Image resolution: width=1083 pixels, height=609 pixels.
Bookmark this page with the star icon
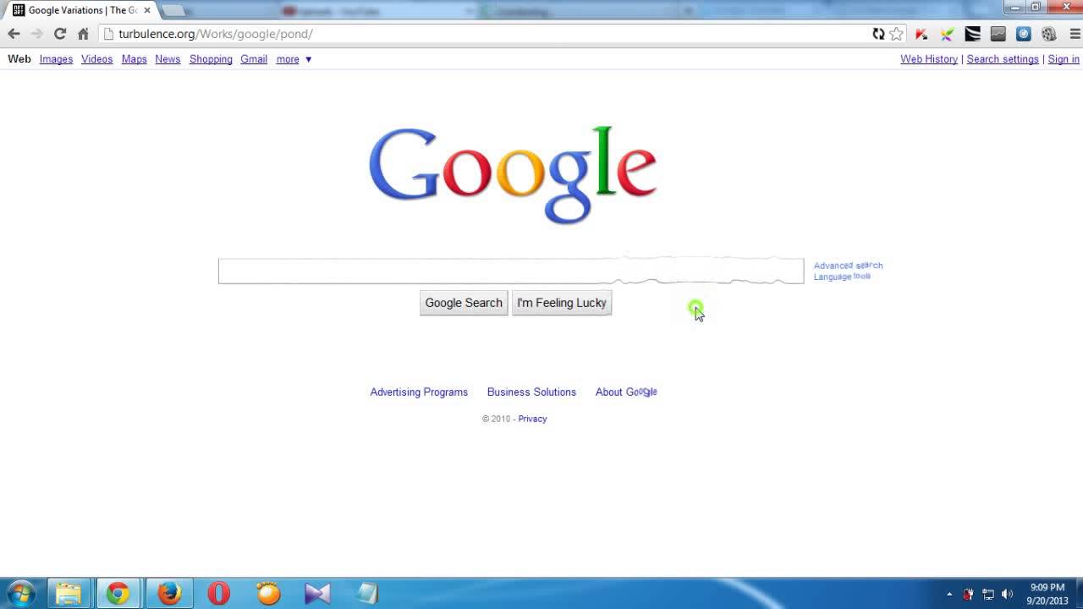tap(897, 34)
